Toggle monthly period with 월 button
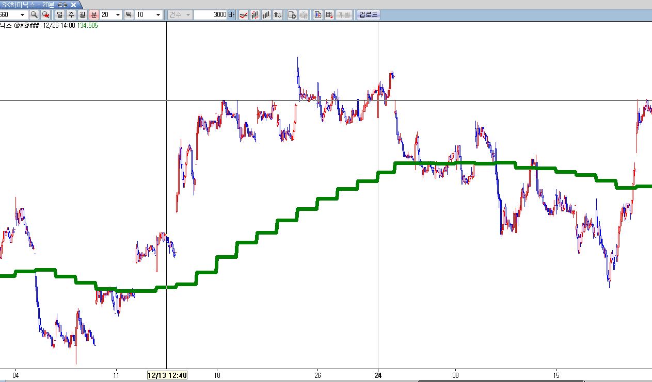This screenshot has width=652, height=382. pos(83,15)
